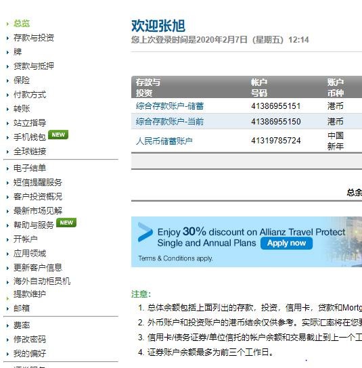Click the blue chevron logo in Allianz banner
The image size is (362, 368).
click(x=145, y=232)
